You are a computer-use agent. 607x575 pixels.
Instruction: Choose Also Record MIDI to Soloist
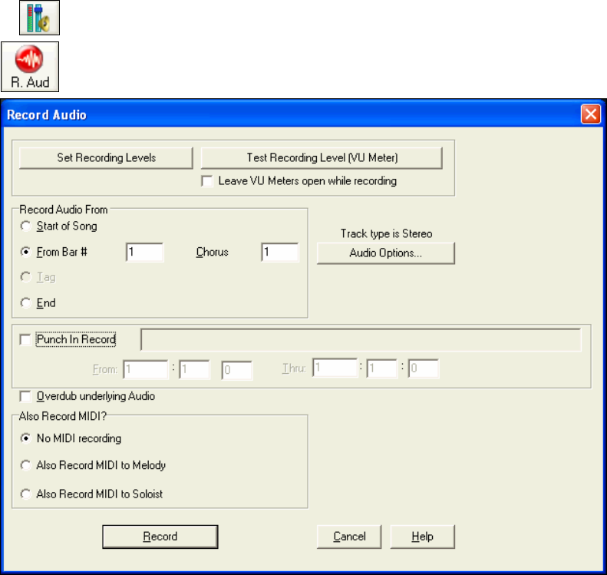pyautogui.click(x=25, y=494)
